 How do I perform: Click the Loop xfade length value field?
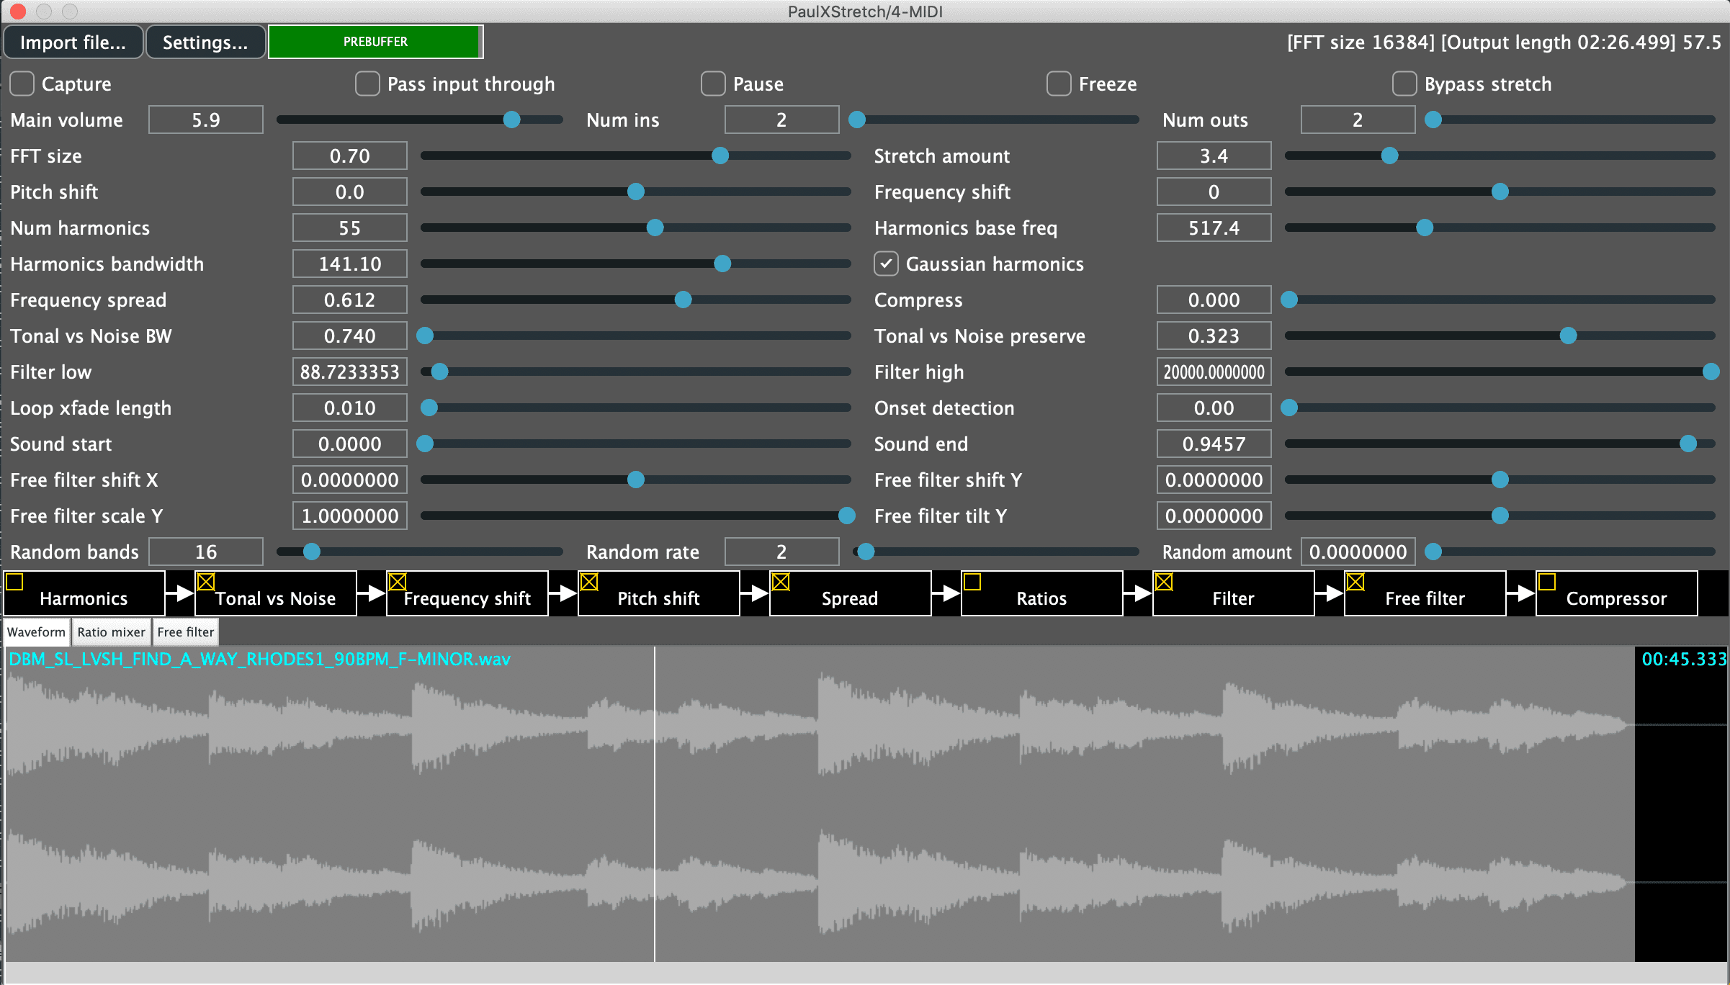pyautogui.click(x=350, y=408)
